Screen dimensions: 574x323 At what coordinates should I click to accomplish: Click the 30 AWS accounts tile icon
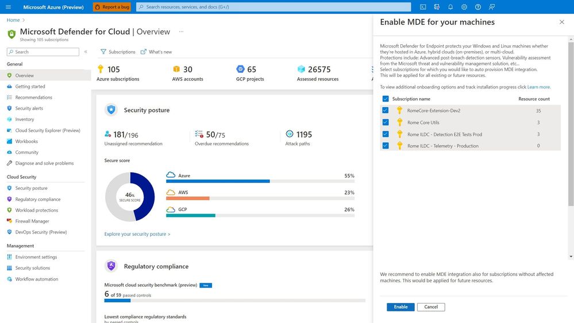click(176, 69)
